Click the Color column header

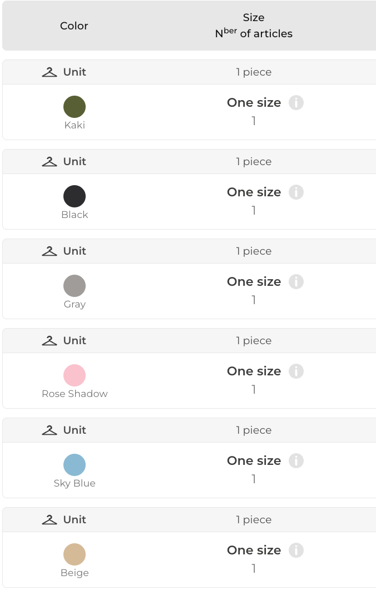click(x=74, y=26)
